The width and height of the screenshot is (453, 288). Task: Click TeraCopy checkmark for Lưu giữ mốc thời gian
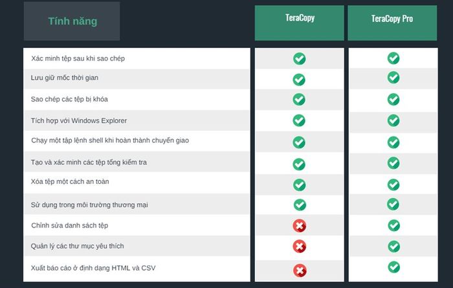299,80
